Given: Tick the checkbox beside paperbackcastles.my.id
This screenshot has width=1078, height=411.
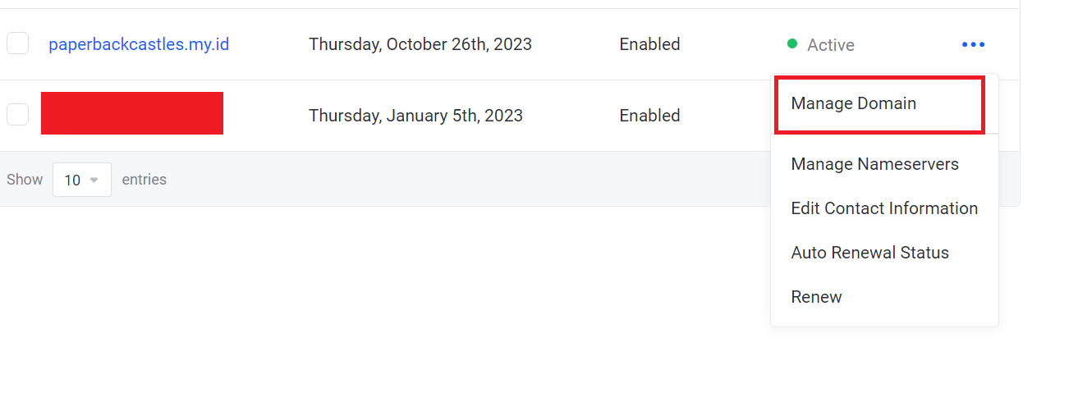Looking at the screenshot, I should tap(17, 43).
